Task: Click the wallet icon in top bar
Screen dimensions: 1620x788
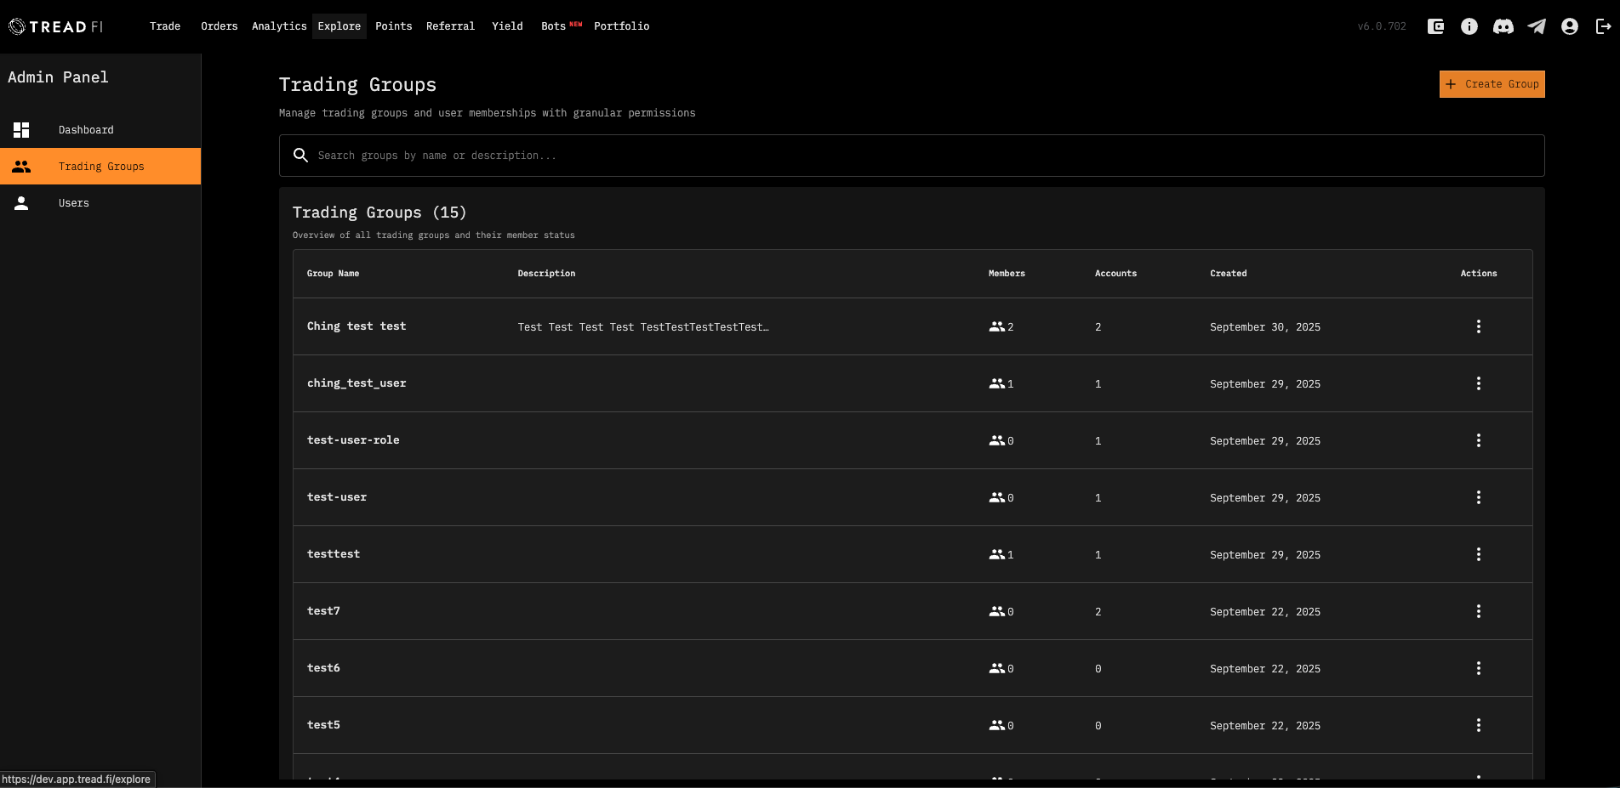Action: pyautogui.click(x=1435, y=26)
